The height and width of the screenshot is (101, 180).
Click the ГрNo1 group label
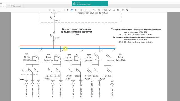[x=21, y=79]
